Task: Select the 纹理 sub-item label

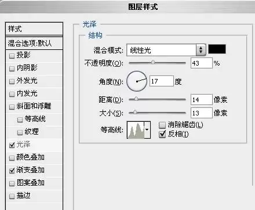Action: pos(32,132)
